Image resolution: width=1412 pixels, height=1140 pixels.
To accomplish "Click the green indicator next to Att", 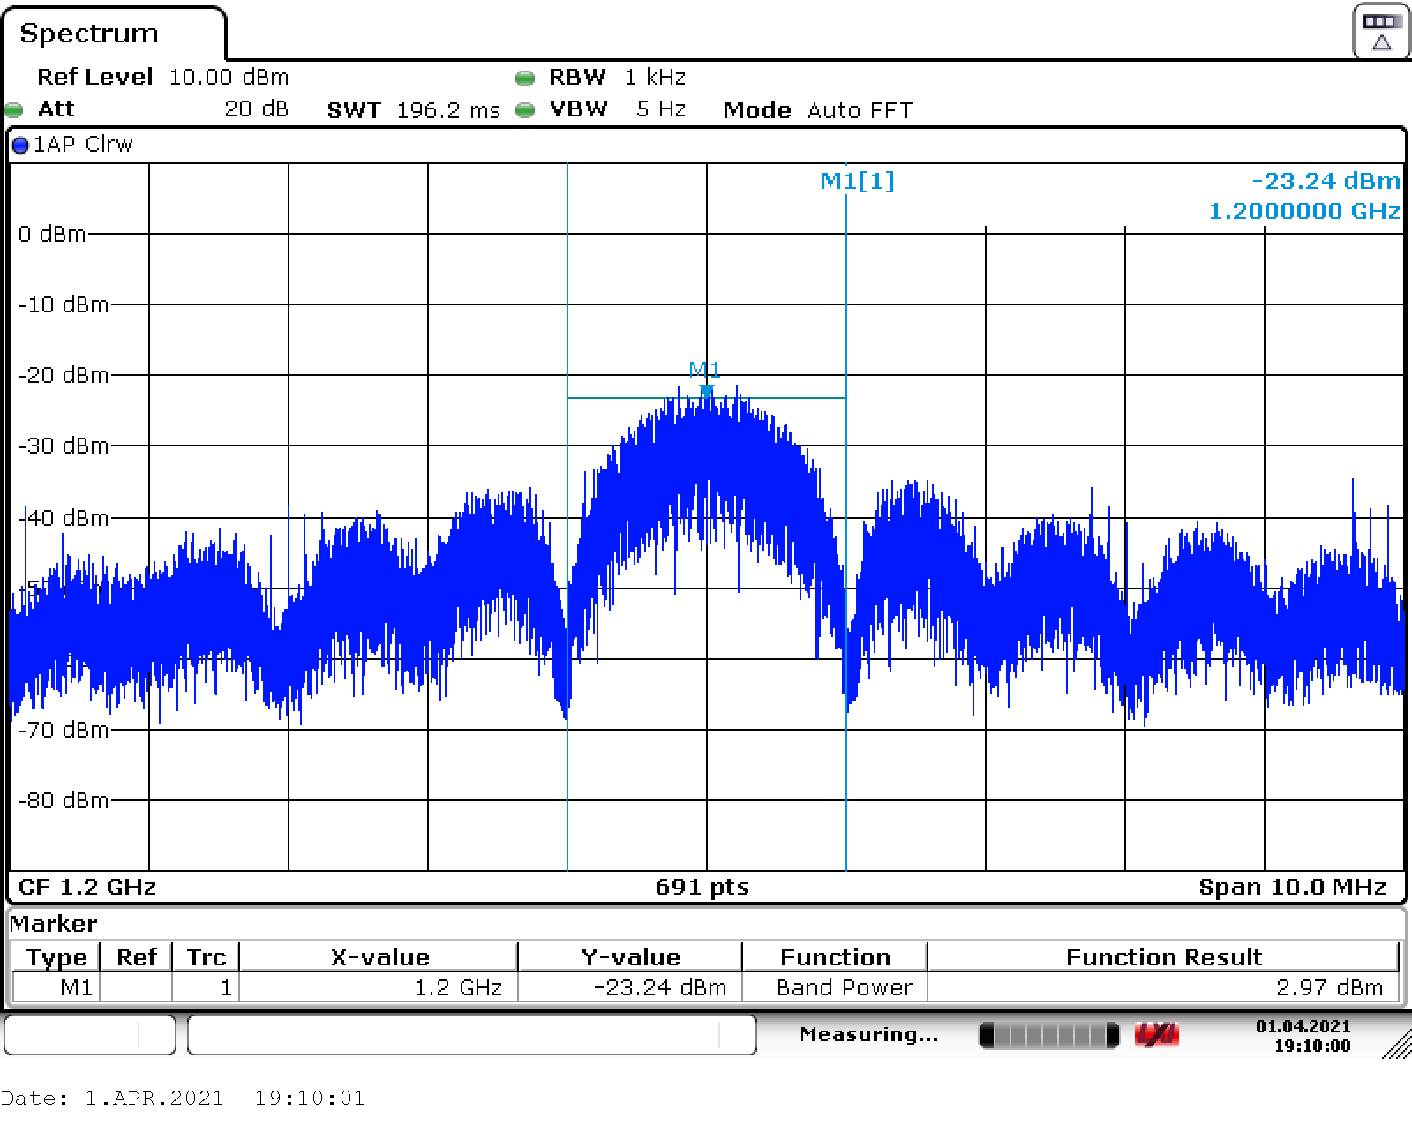I will tap(13, 110).
